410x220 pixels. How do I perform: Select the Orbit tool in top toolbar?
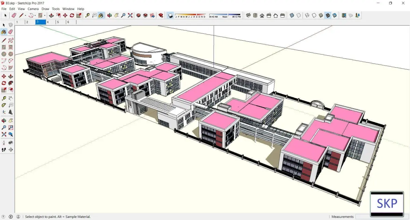(x=109, y=15)
